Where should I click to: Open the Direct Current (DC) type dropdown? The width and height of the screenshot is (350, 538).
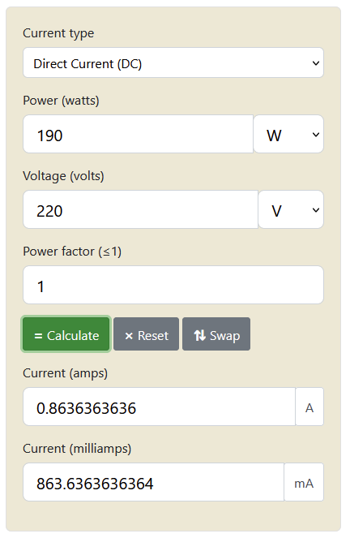click(x=173, y=62)
